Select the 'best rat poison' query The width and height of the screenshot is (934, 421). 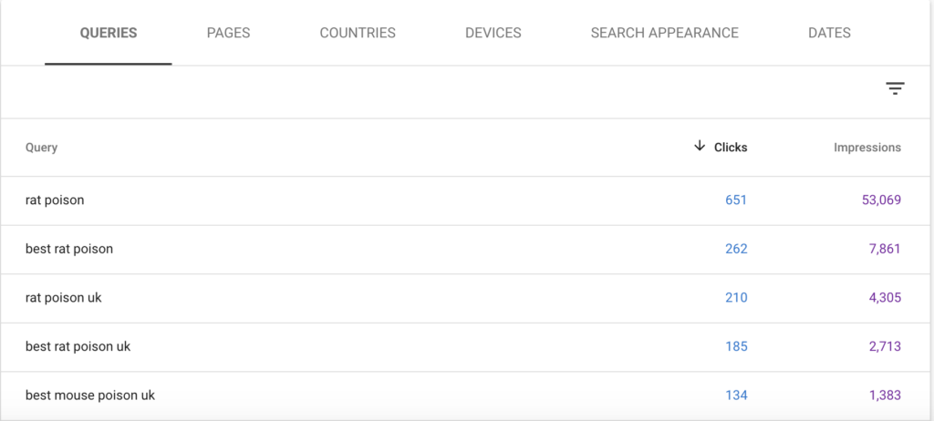467,250
